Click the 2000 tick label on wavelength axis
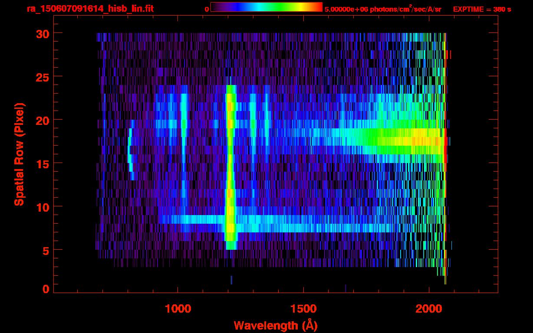This screenshot has width=533, height=333. point(428,309)
